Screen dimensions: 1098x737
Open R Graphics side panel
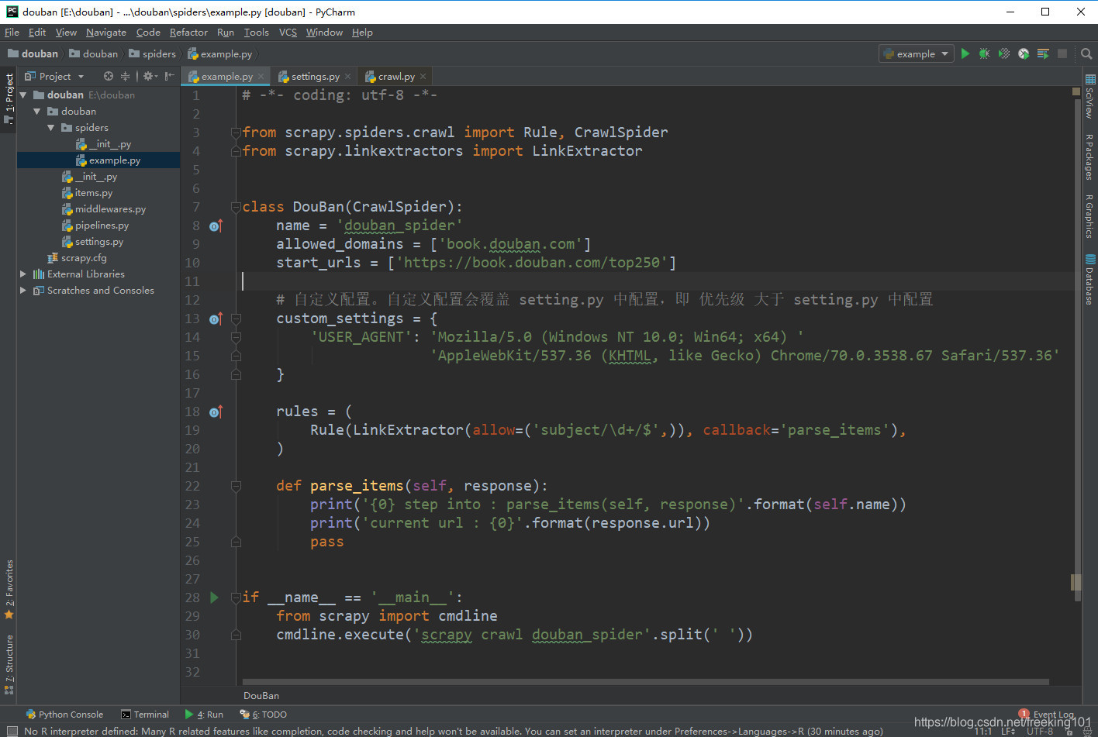coord(1089,215)
